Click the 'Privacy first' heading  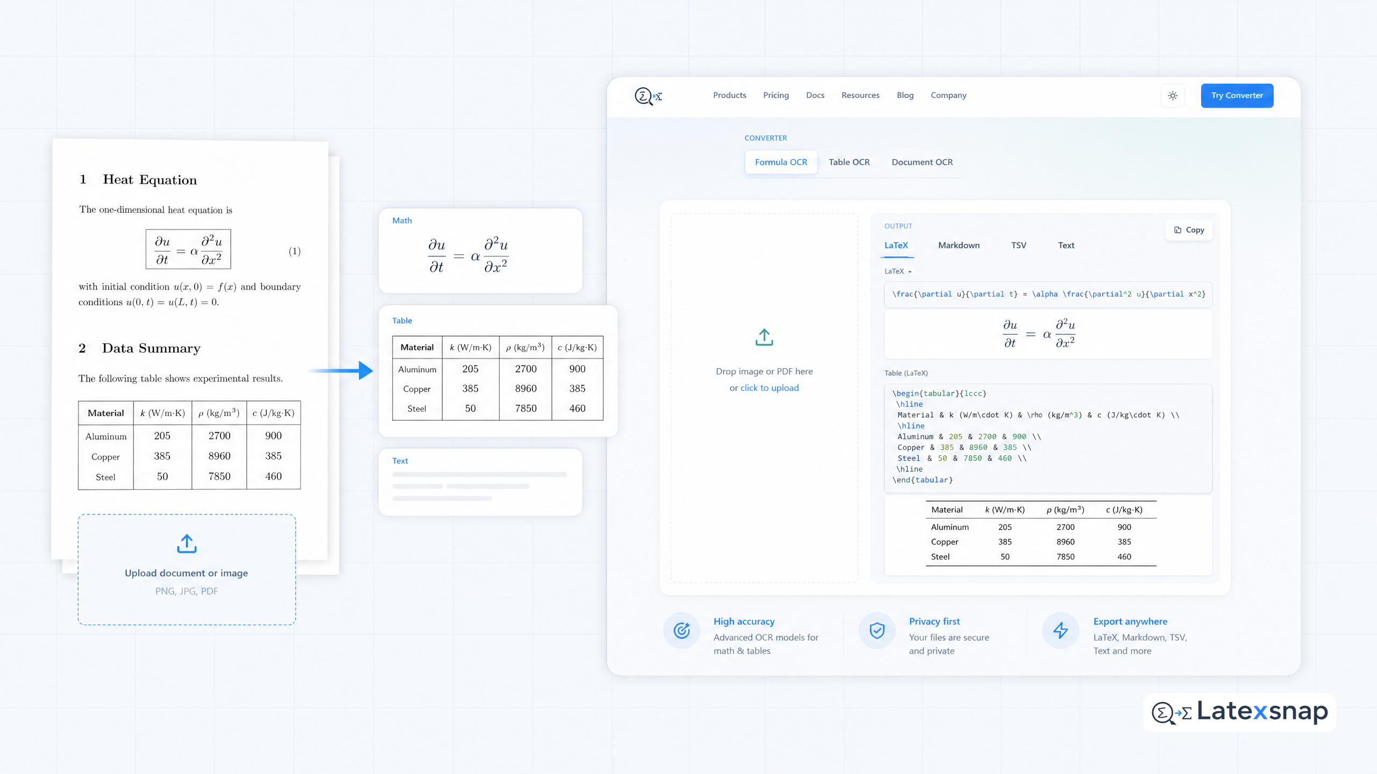(934, 621)
